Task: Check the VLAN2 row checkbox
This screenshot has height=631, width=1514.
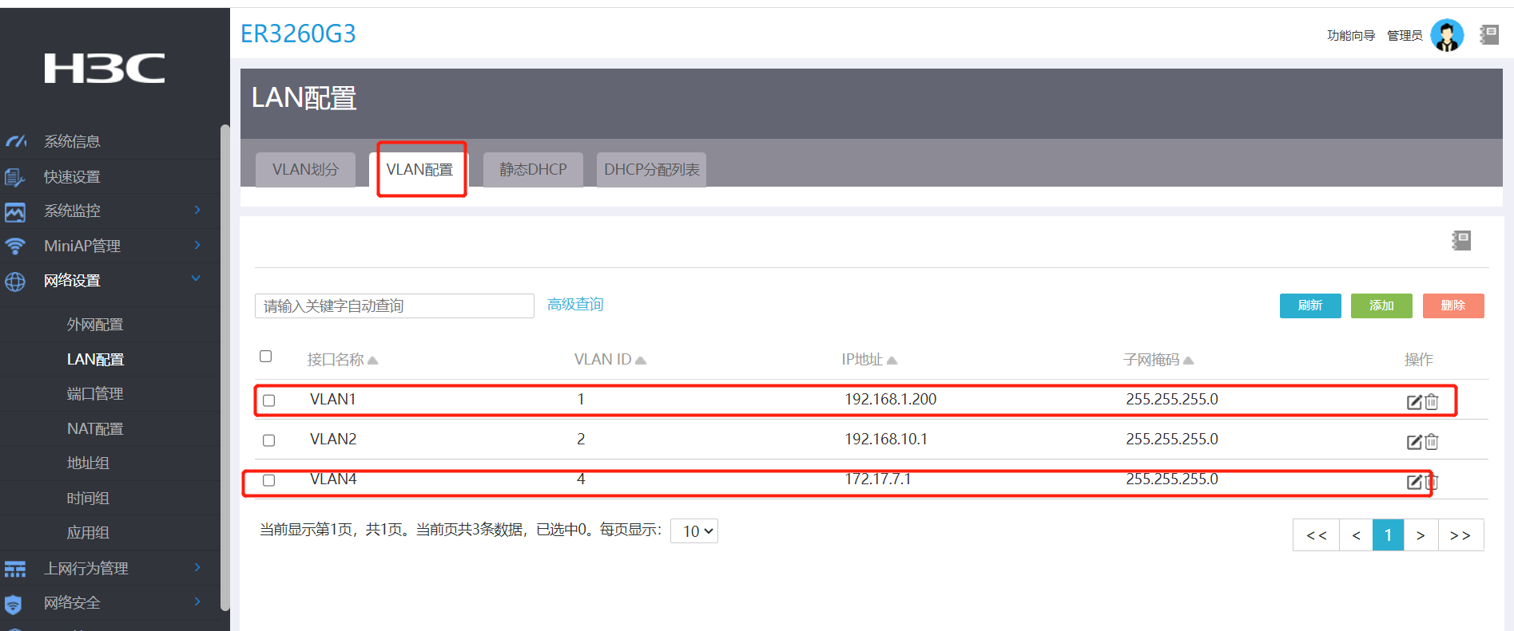Action: click(269, 440)
